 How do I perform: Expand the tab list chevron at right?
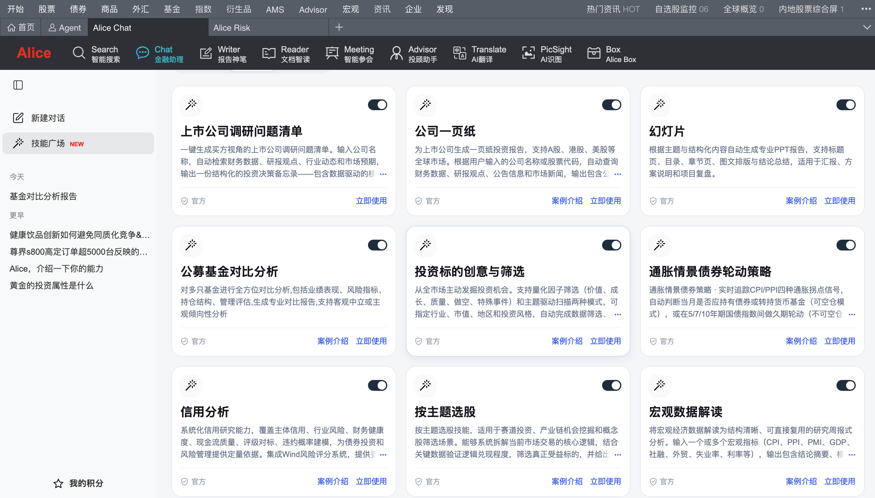867,27
